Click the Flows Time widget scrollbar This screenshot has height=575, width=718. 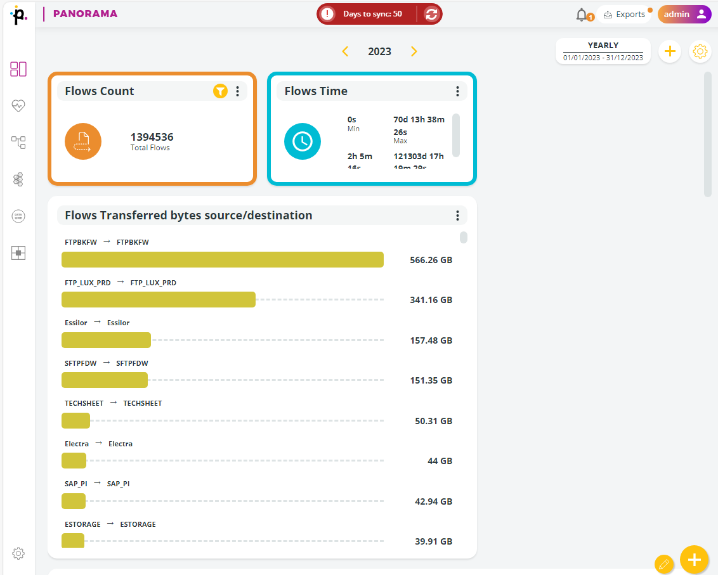[455, 134]
